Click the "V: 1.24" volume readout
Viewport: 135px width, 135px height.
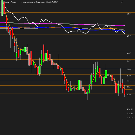coord(130,113)
